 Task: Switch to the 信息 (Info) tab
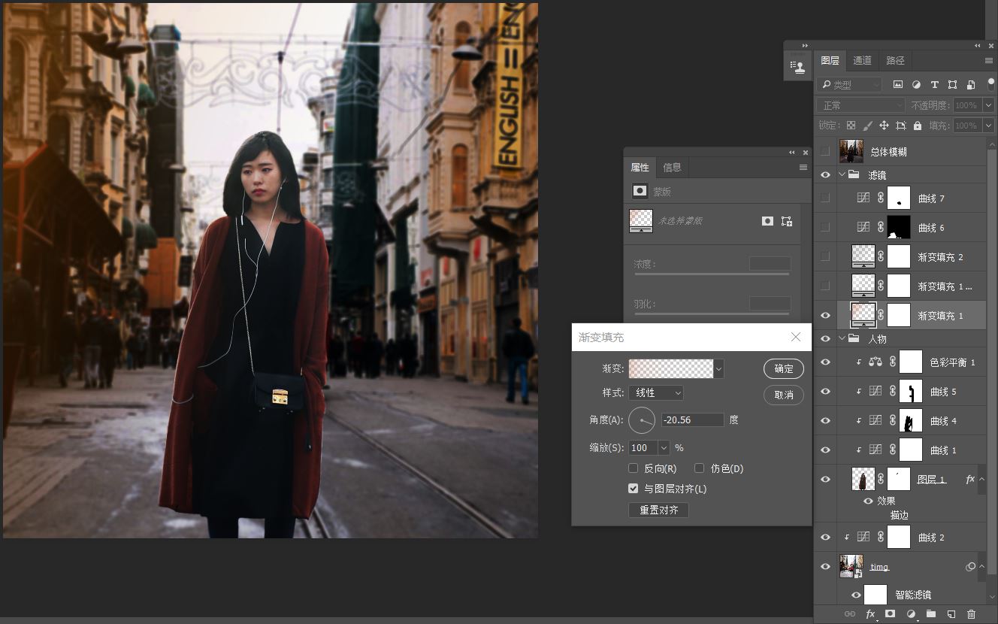tap(672, 168)
